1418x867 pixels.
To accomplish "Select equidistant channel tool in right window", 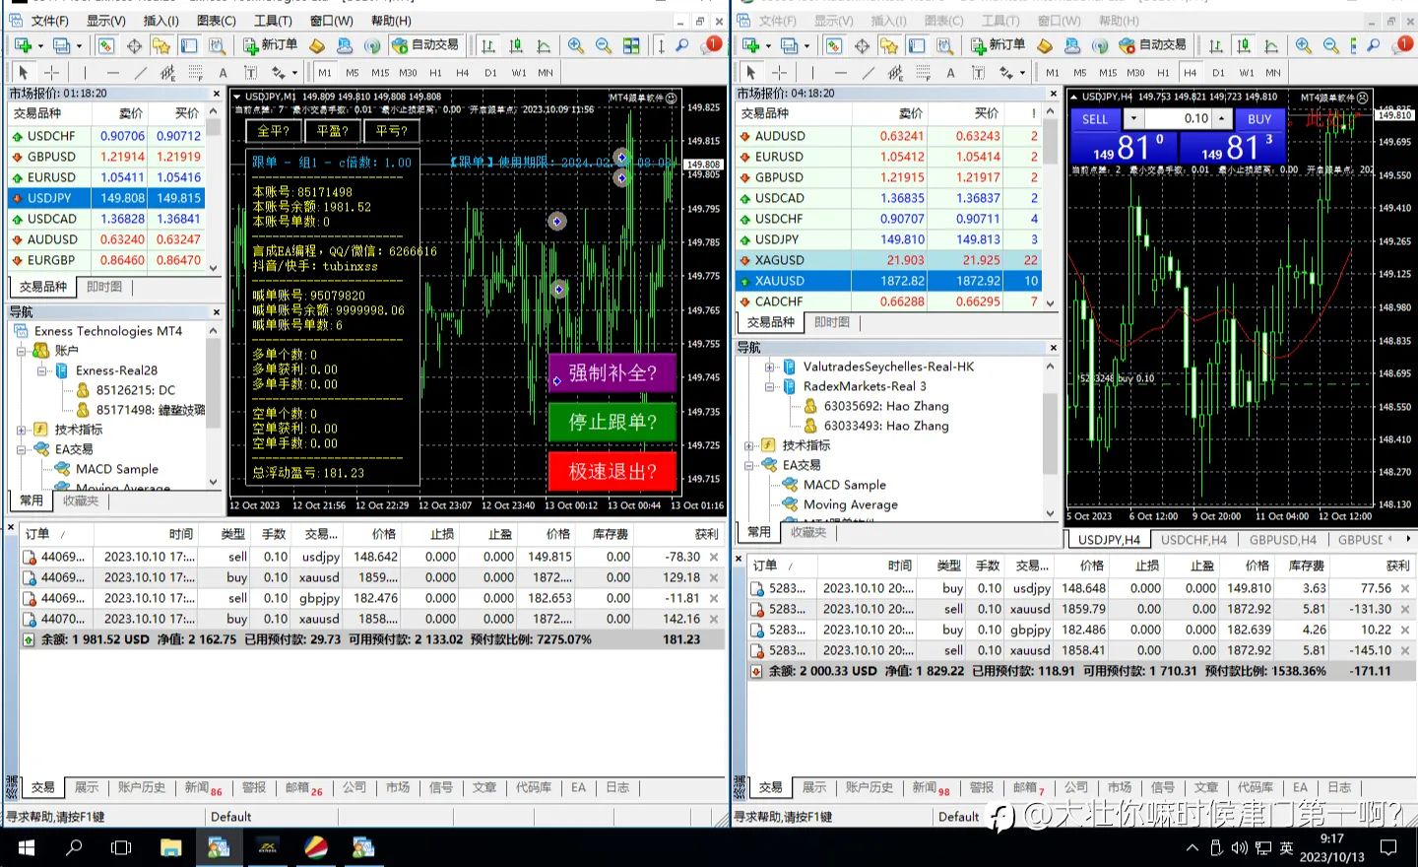I will (x=895, y=73).
